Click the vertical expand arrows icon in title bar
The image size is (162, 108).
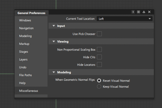(133, 12)
